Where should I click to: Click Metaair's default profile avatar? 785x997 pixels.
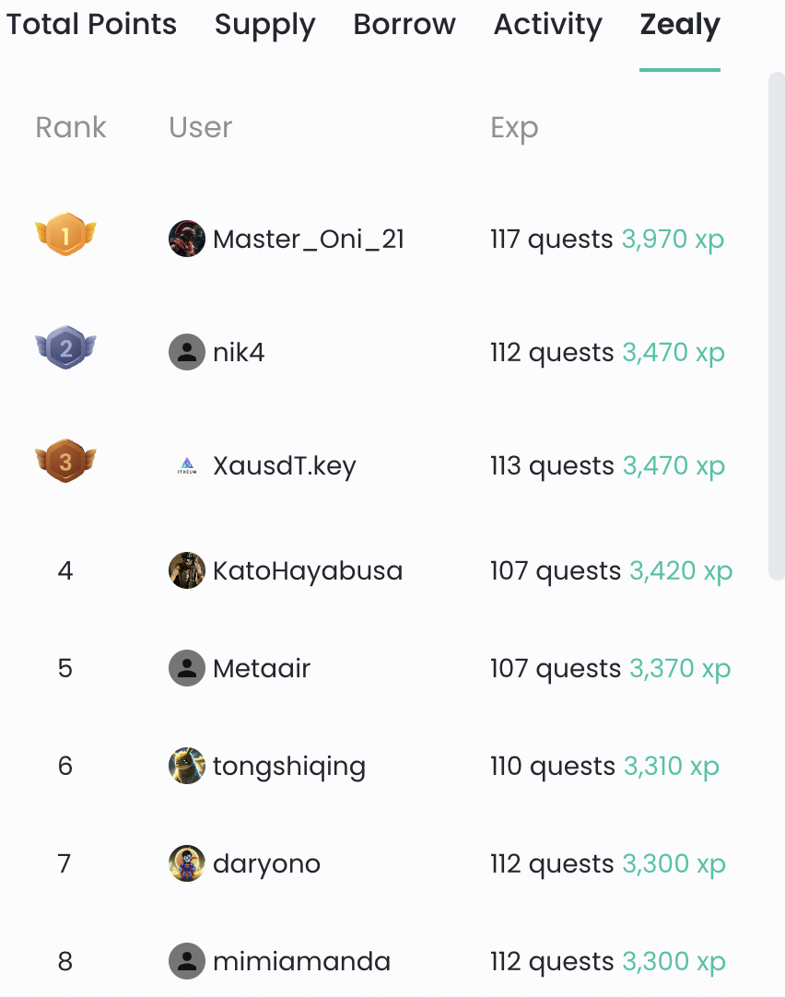[x=187, y=668]
